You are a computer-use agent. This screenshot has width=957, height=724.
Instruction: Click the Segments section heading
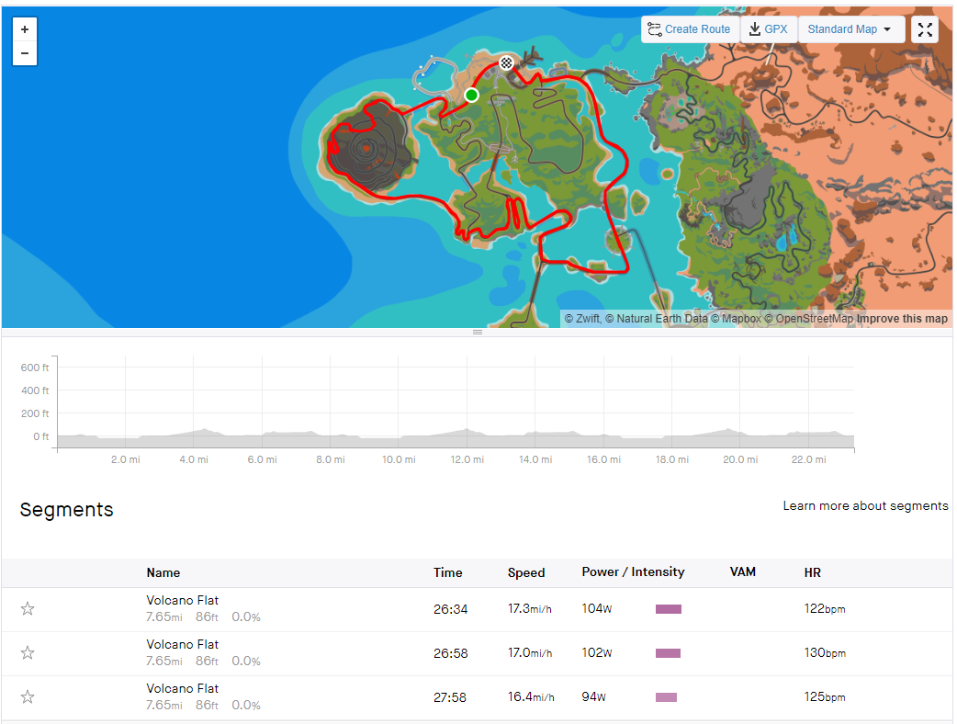pyautogui.click(x=66, y=510)
